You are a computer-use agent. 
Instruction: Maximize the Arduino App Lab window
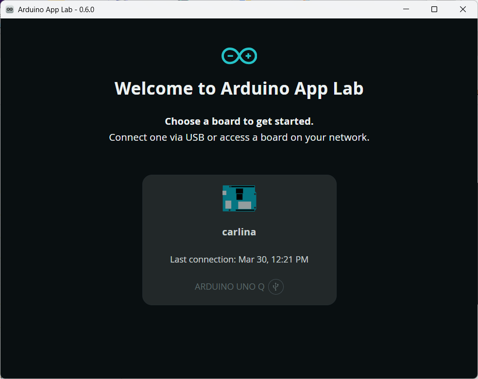pyautogui.click(x=434, y=9)
